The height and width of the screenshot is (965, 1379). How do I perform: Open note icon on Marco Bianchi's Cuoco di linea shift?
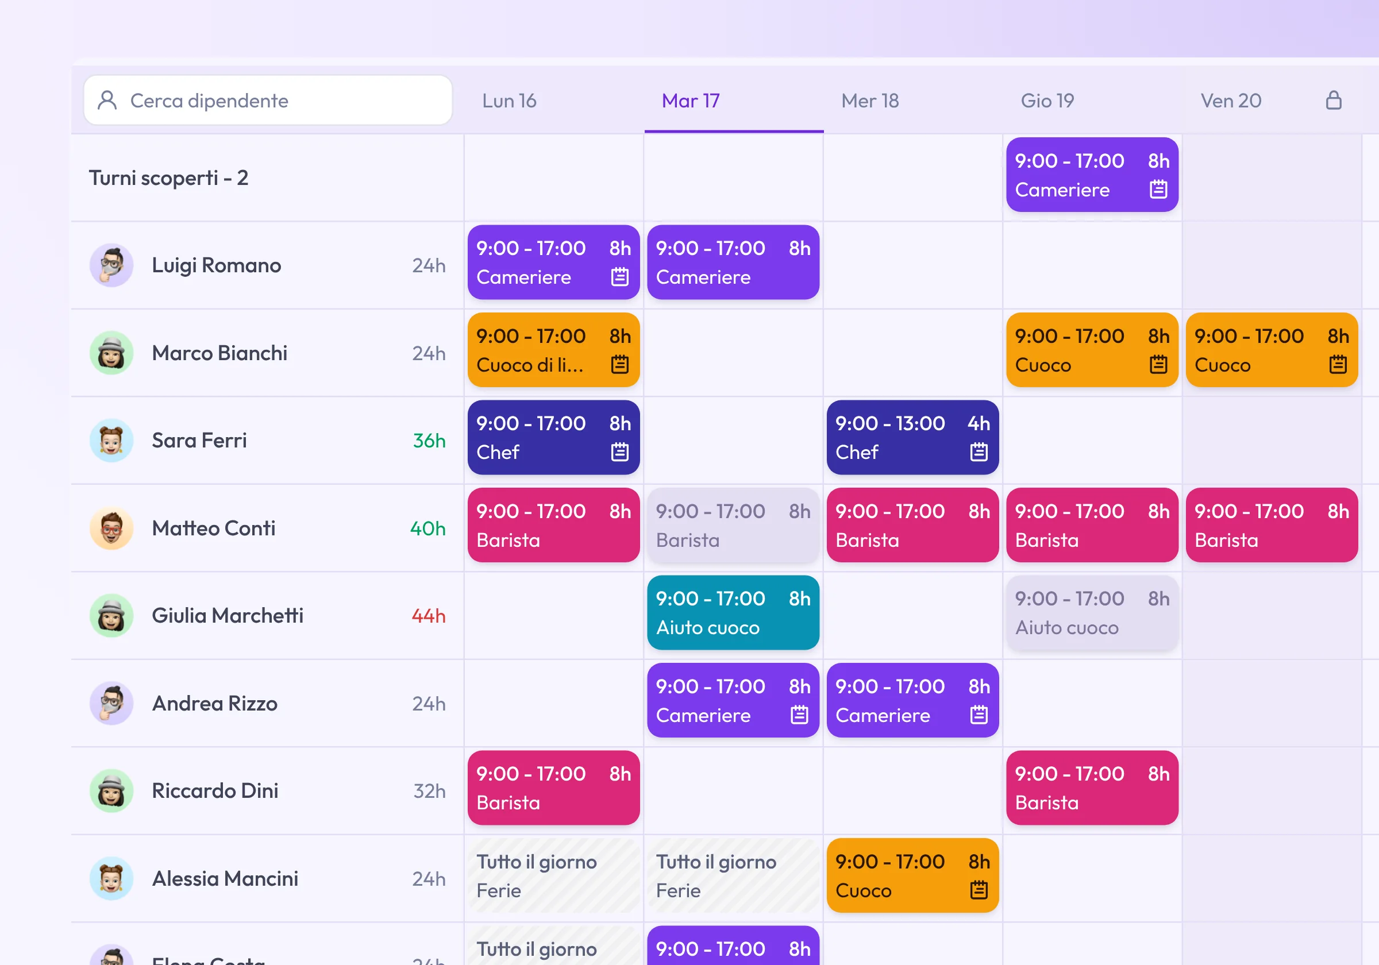[x=620, y=365]
